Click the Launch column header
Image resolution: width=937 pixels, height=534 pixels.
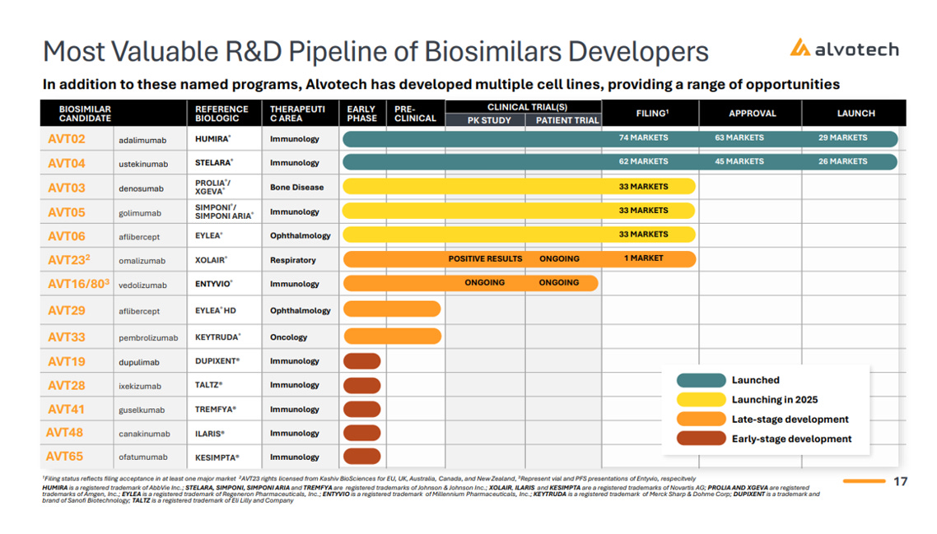pyautogui.click(x=855, y=114)
